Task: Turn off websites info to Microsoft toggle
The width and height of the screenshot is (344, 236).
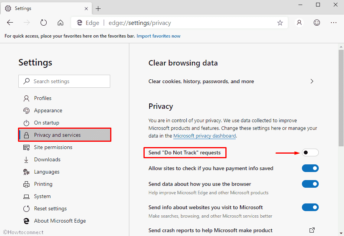Action: pos(310,207)
